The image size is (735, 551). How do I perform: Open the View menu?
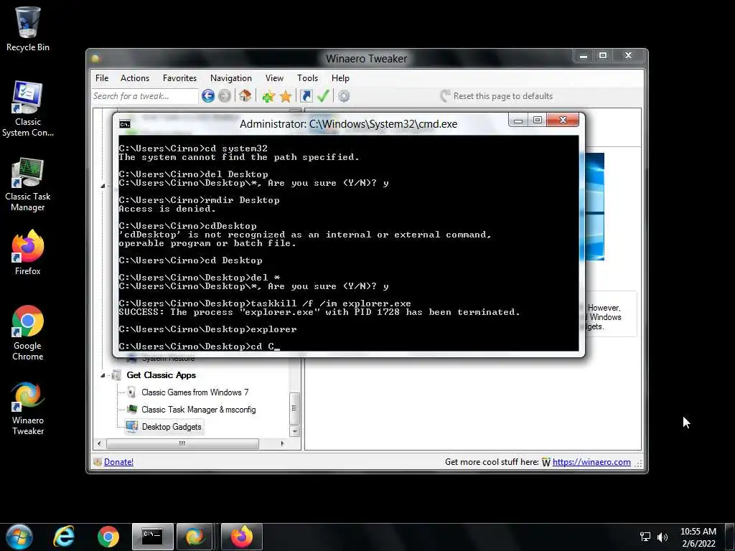pos(274,78)
